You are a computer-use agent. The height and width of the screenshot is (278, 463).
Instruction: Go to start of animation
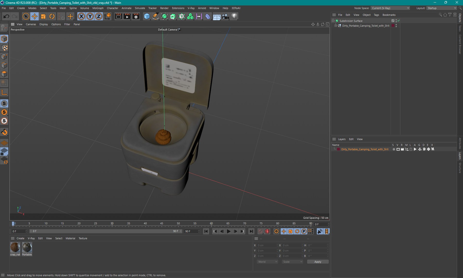[x=206, y=231]
